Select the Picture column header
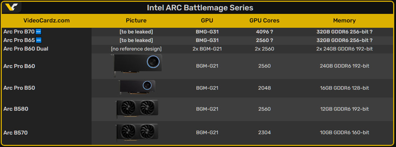 (x=136, y=21)
